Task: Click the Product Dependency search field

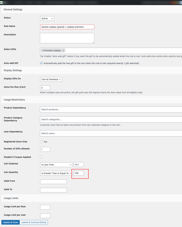Action: point(111,110)
